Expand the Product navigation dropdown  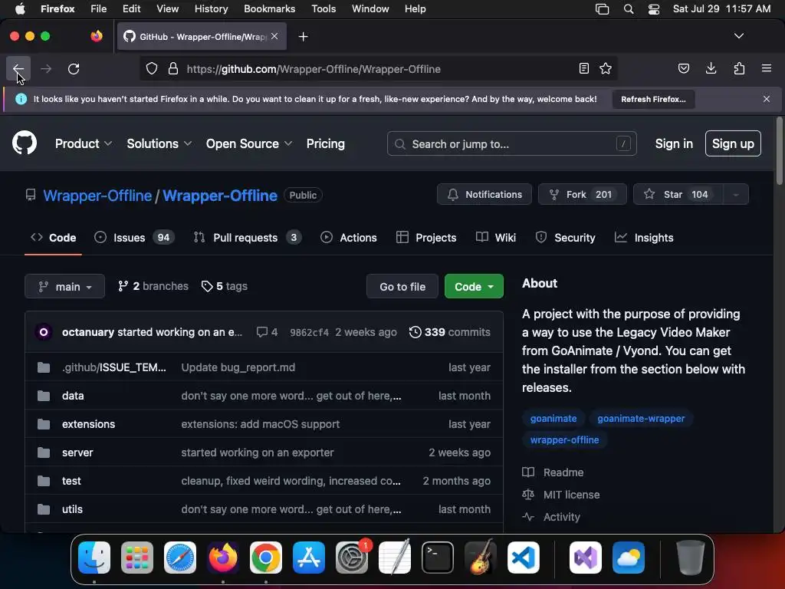pos(83,143)
